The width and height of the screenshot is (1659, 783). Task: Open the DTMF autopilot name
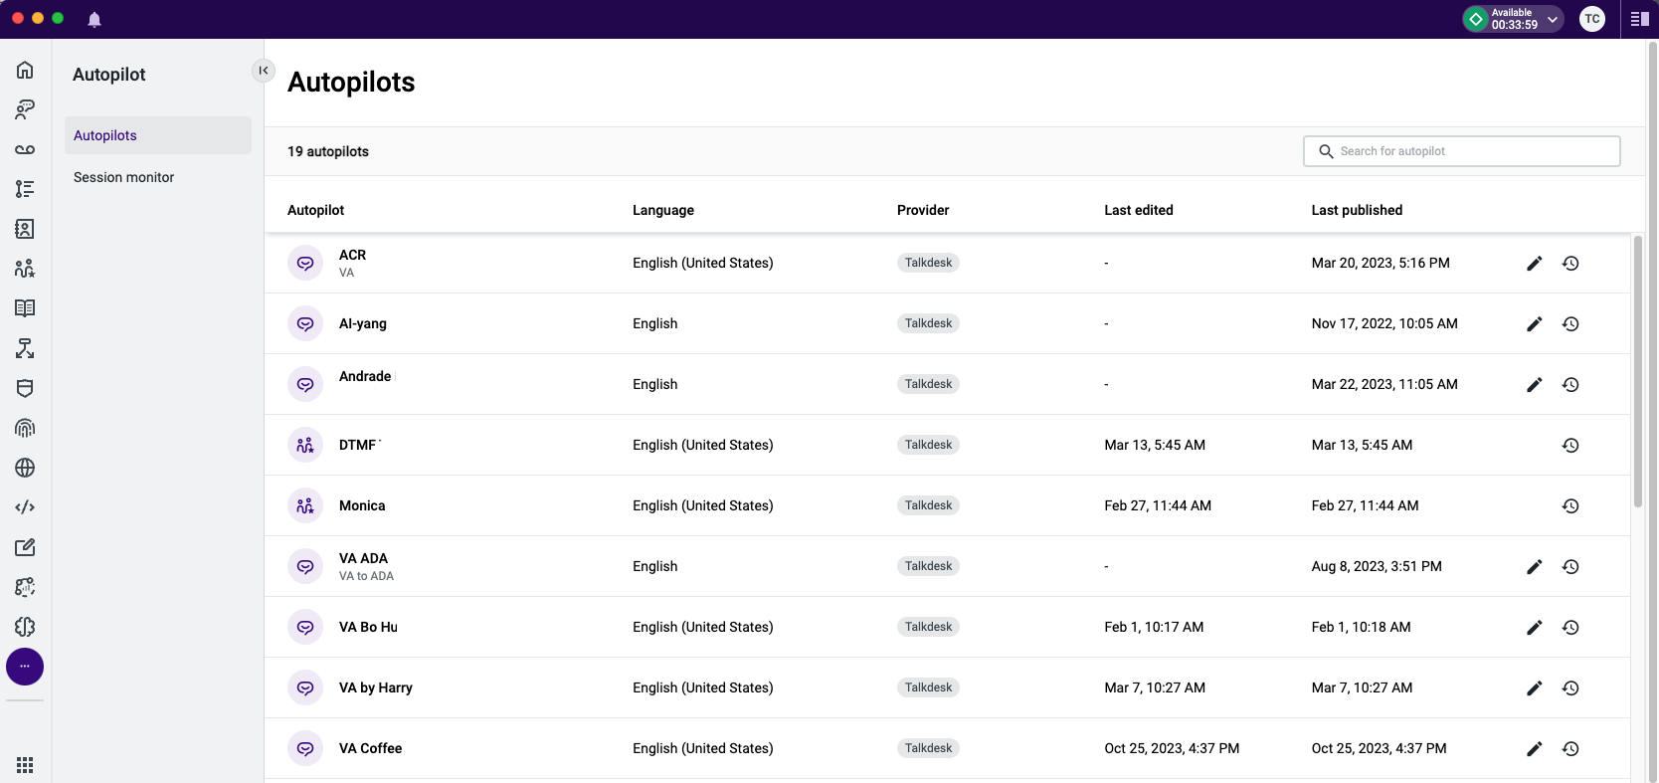(357, 445)
